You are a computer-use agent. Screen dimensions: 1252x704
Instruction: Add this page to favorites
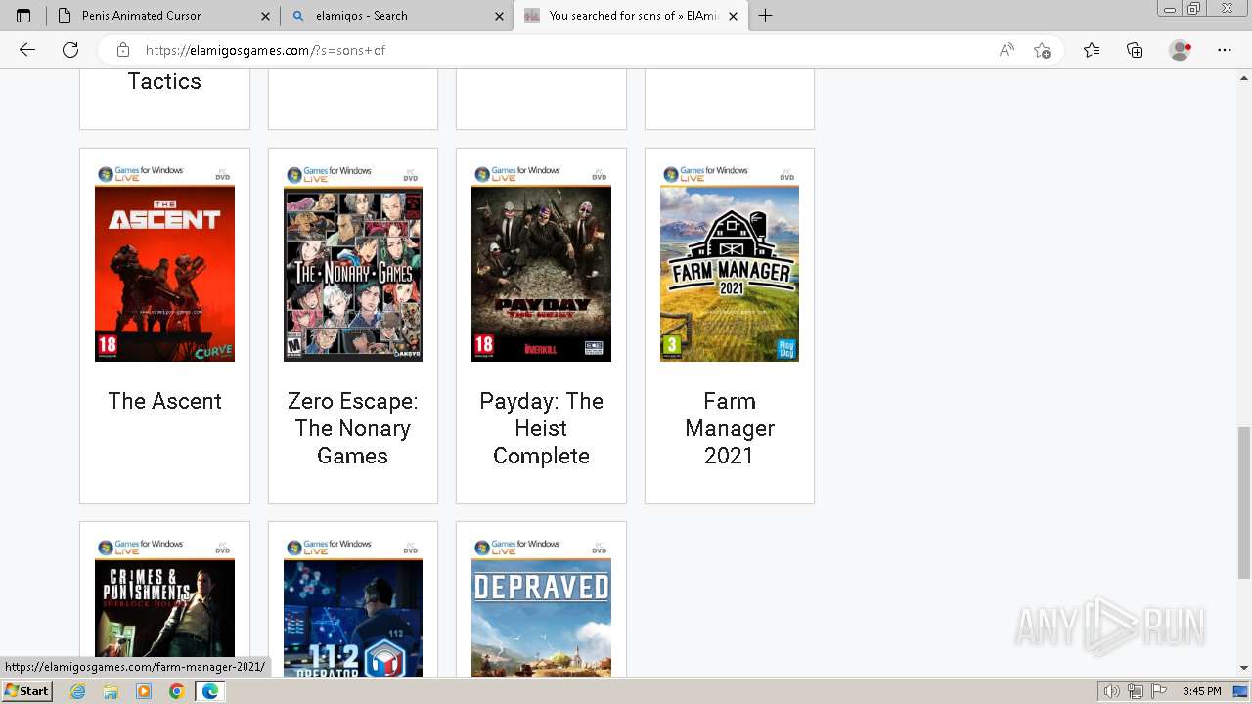click(1042, 50)
